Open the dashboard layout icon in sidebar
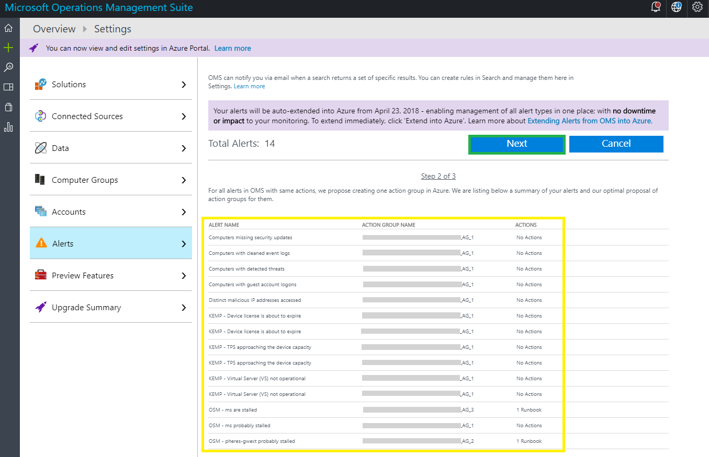The height and width of the screenshot is (457, 709). pyautogui.click(x=8, y=87)
